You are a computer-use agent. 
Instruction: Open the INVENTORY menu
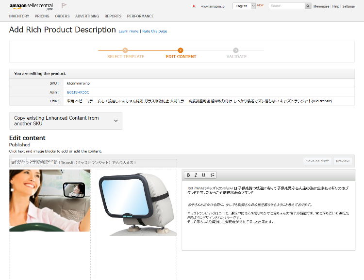(19, 16)
